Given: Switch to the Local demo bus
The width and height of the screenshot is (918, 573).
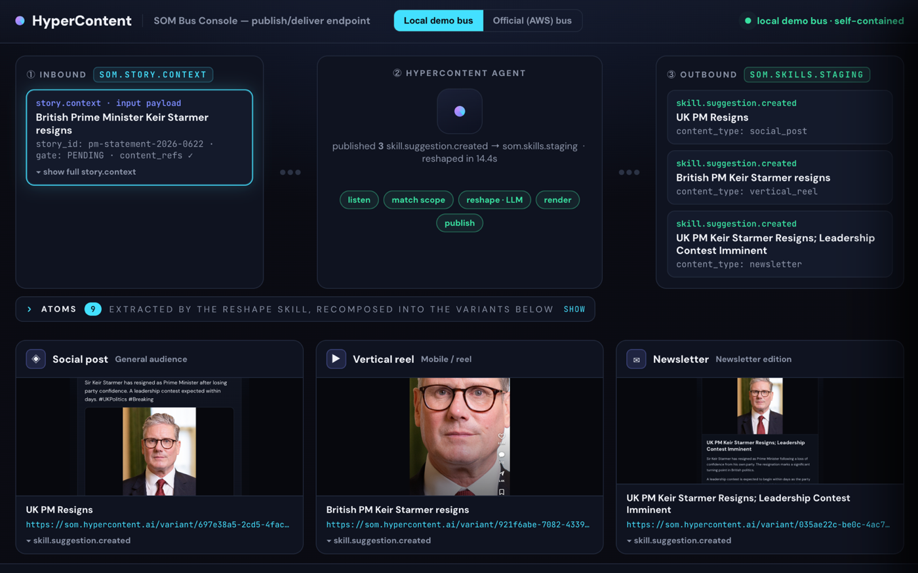Looking at the screenshot, I should pyautogui.click(x=439, y=21).
